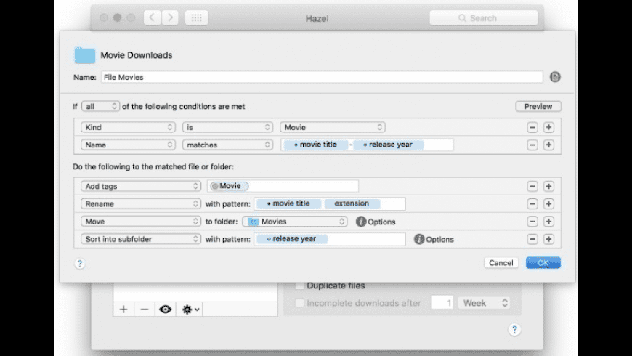Open the Kind attribute dropdown
Screen dimensions: 632x356
[x=128, y=127]
